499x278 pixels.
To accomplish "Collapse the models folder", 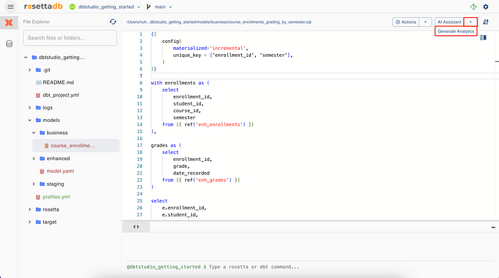I will 30,121.
